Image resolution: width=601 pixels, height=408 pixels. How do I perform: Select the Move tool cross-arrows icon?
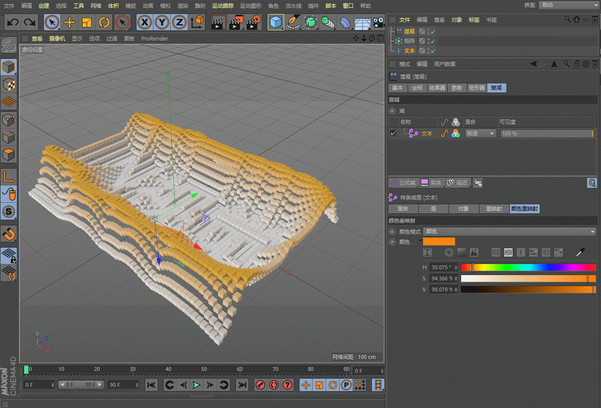click(69, 22)
